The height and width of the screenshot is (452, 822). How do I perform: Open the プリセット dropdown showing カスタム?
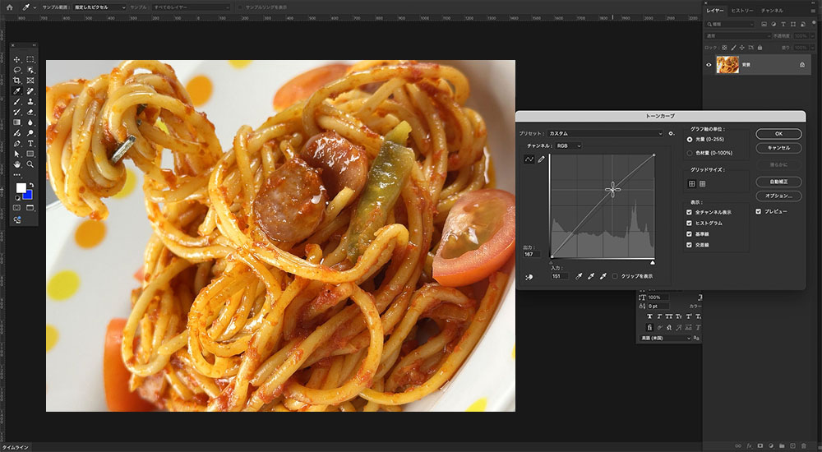tap(605, 133)
